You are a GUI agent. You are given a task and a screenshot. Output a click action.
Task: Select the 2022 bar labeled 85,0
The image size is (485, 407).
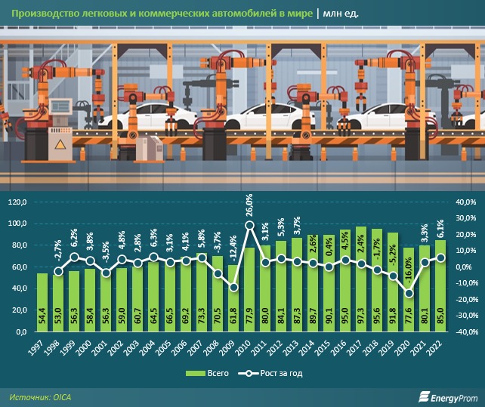click(440, 286)
